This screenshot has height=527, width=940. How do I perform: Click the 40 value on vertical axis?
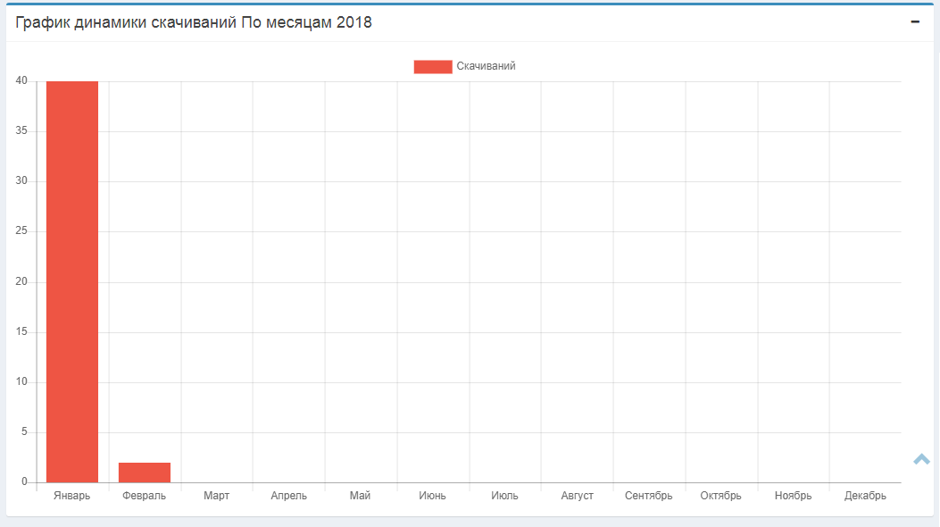pyautogui.click(x=21, y=81)
